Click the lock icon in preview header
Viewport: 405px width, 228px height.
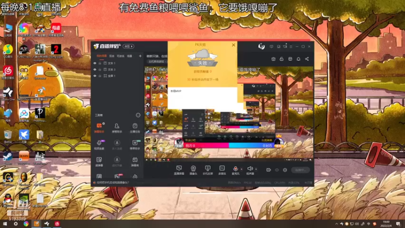281,59
